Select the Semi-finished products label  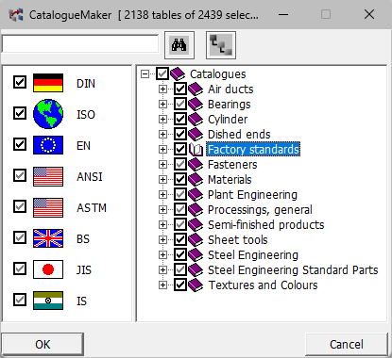266,225
